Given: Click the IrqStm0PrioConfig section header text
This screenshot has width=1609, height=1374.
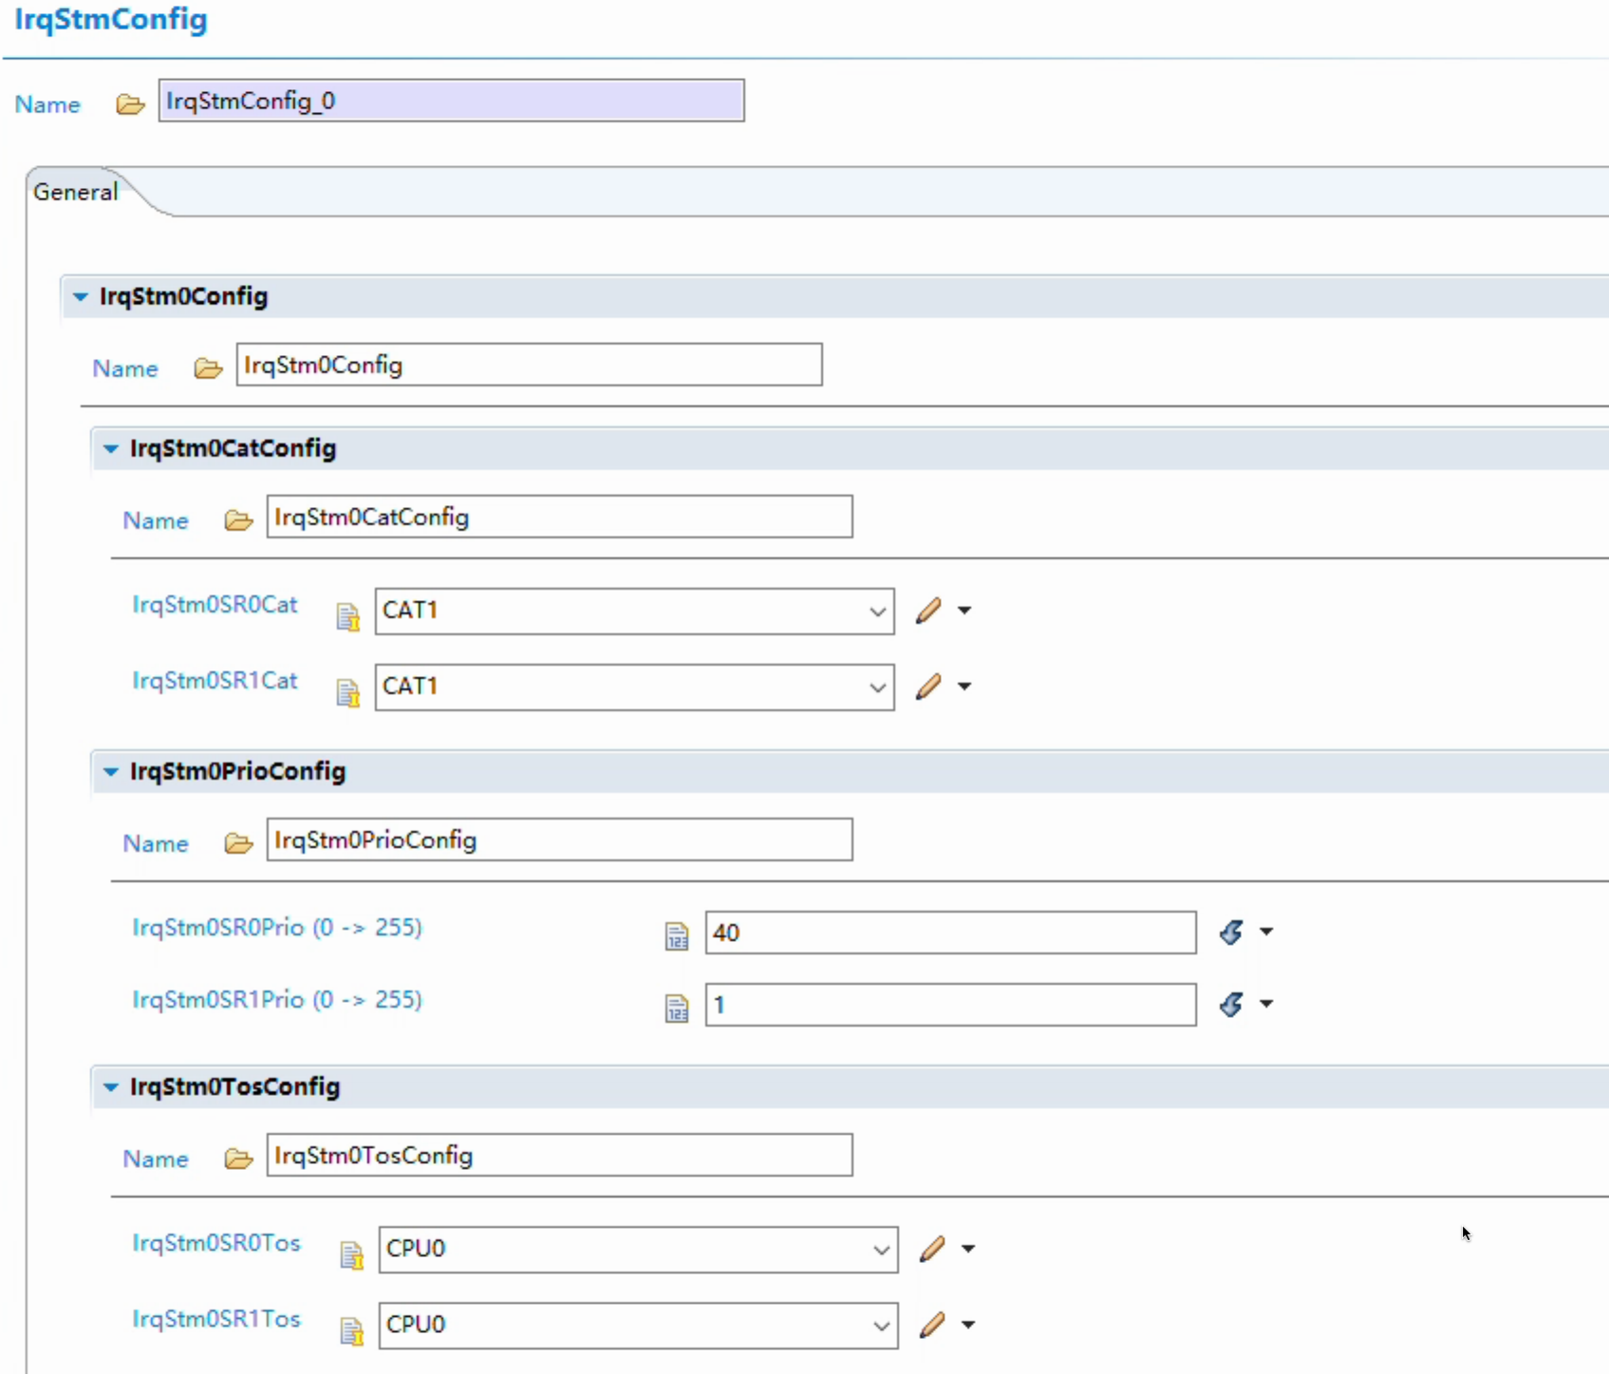Looking at the screenshot, I should tap(237, 771).
